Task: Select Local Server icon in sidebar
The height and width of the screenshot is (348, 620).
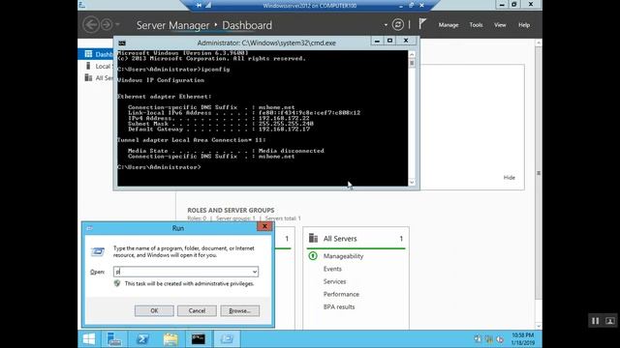Action: coord(88,66)
